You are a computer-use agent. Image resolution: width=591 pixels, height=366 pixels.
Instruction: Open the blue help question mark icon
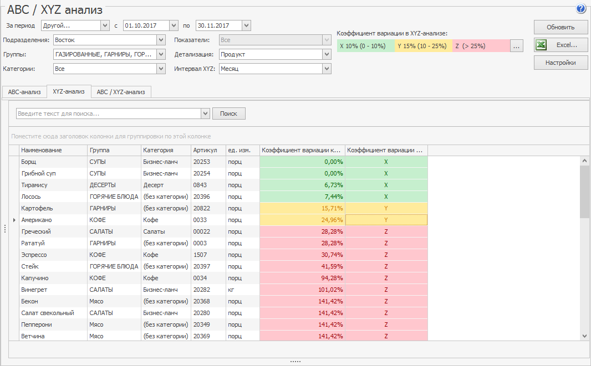pyautogui.click(x=581, y=9)
